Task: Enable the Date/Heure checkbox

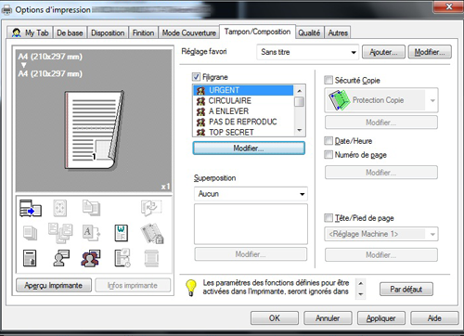Action: pyautogui.click(x=329, y=141)
